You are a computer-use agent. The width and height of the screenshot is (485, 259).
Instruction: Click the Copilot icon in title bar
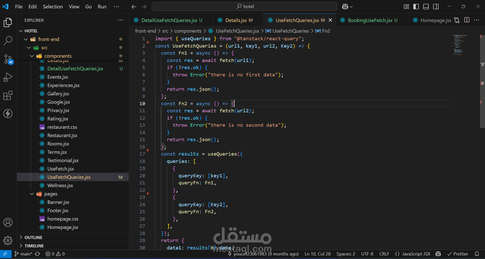[345, 7]
